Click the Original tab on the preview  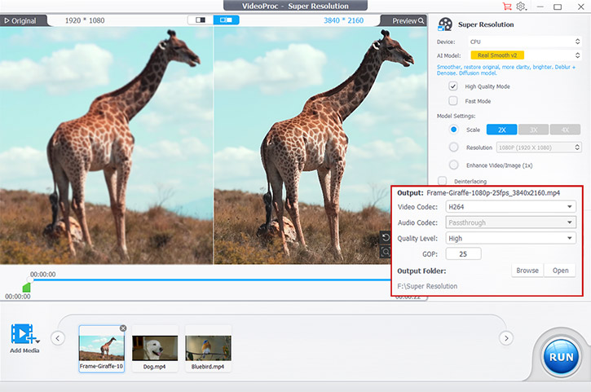click(20, 20)
